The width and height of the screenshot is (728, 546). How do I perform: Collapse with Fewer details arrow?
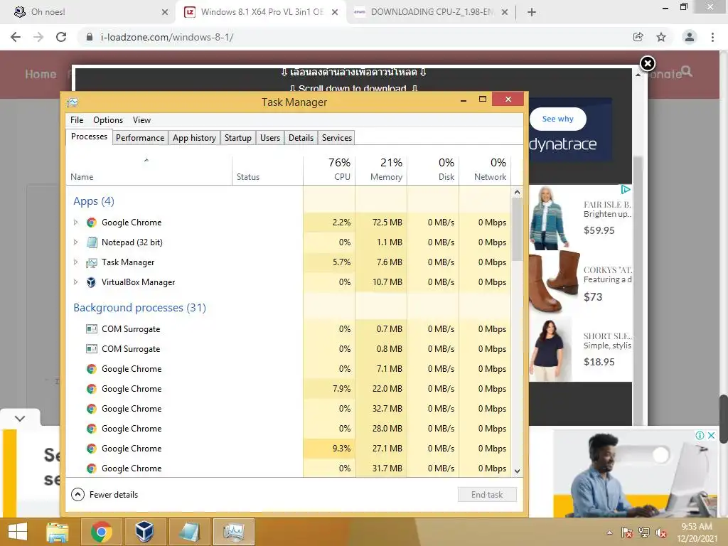[77, 495]
